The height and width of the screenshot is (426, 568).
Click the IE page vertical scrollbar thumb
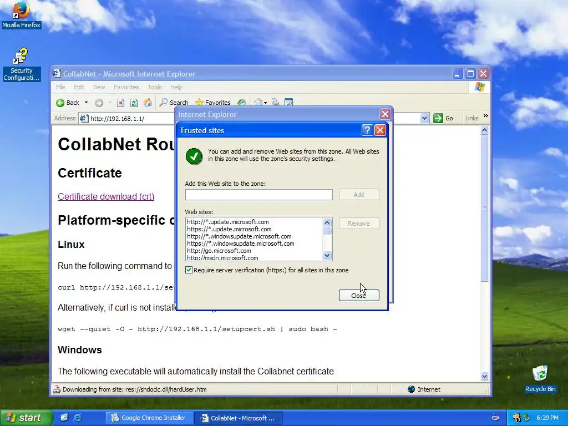click(x=485, y=209)
